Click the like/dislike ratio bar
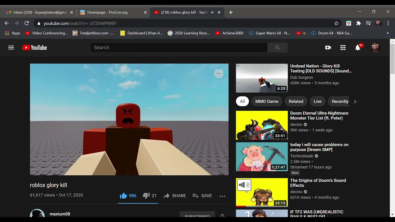The height and width of the screenshot is (222, 395). pos(138,203)
